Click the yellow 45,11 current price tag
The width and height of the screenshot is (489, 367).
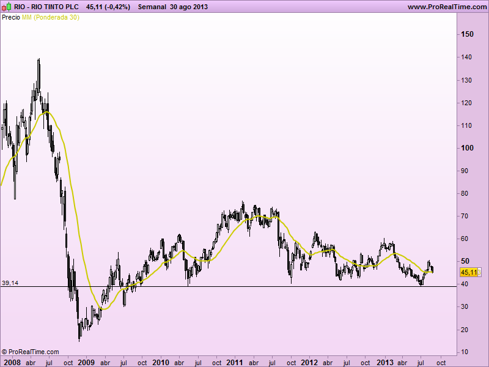point(469,272)
